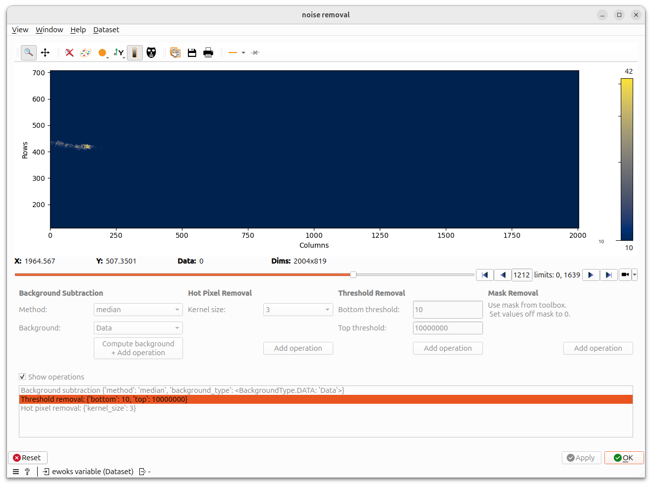Viewport: 652px width, 486px height.
Task: Open the Method dropdown set to median
Action: (x=138, y=310)
